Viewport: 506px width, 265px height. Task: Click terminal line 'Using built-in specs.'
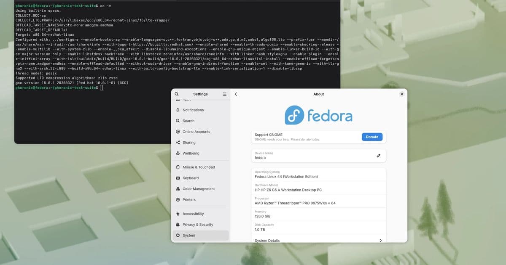(x=38, y=11)
